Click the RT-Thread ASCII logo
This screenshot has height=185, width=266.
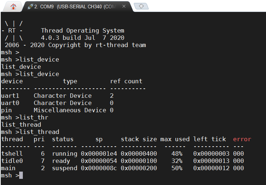[14, 31]
